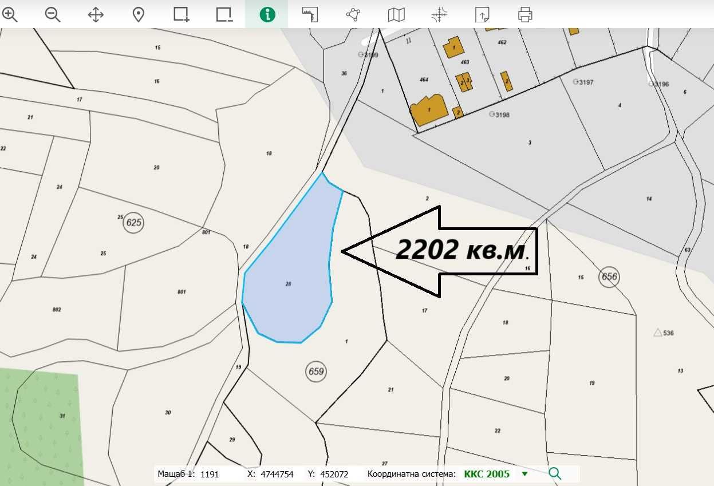
Task: Open the KKC 2005 coordinate system dropdown
Action: [x=524, y=474]
